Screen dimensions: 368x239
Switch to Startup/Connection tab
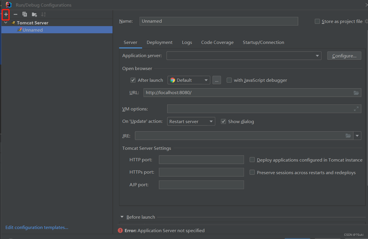coord(264,42)
